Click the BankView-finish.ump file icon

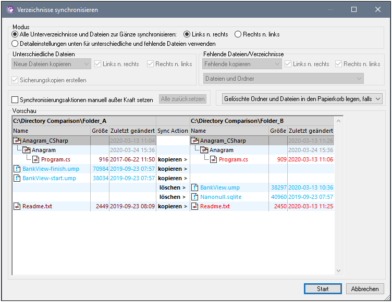pos(17,169)
